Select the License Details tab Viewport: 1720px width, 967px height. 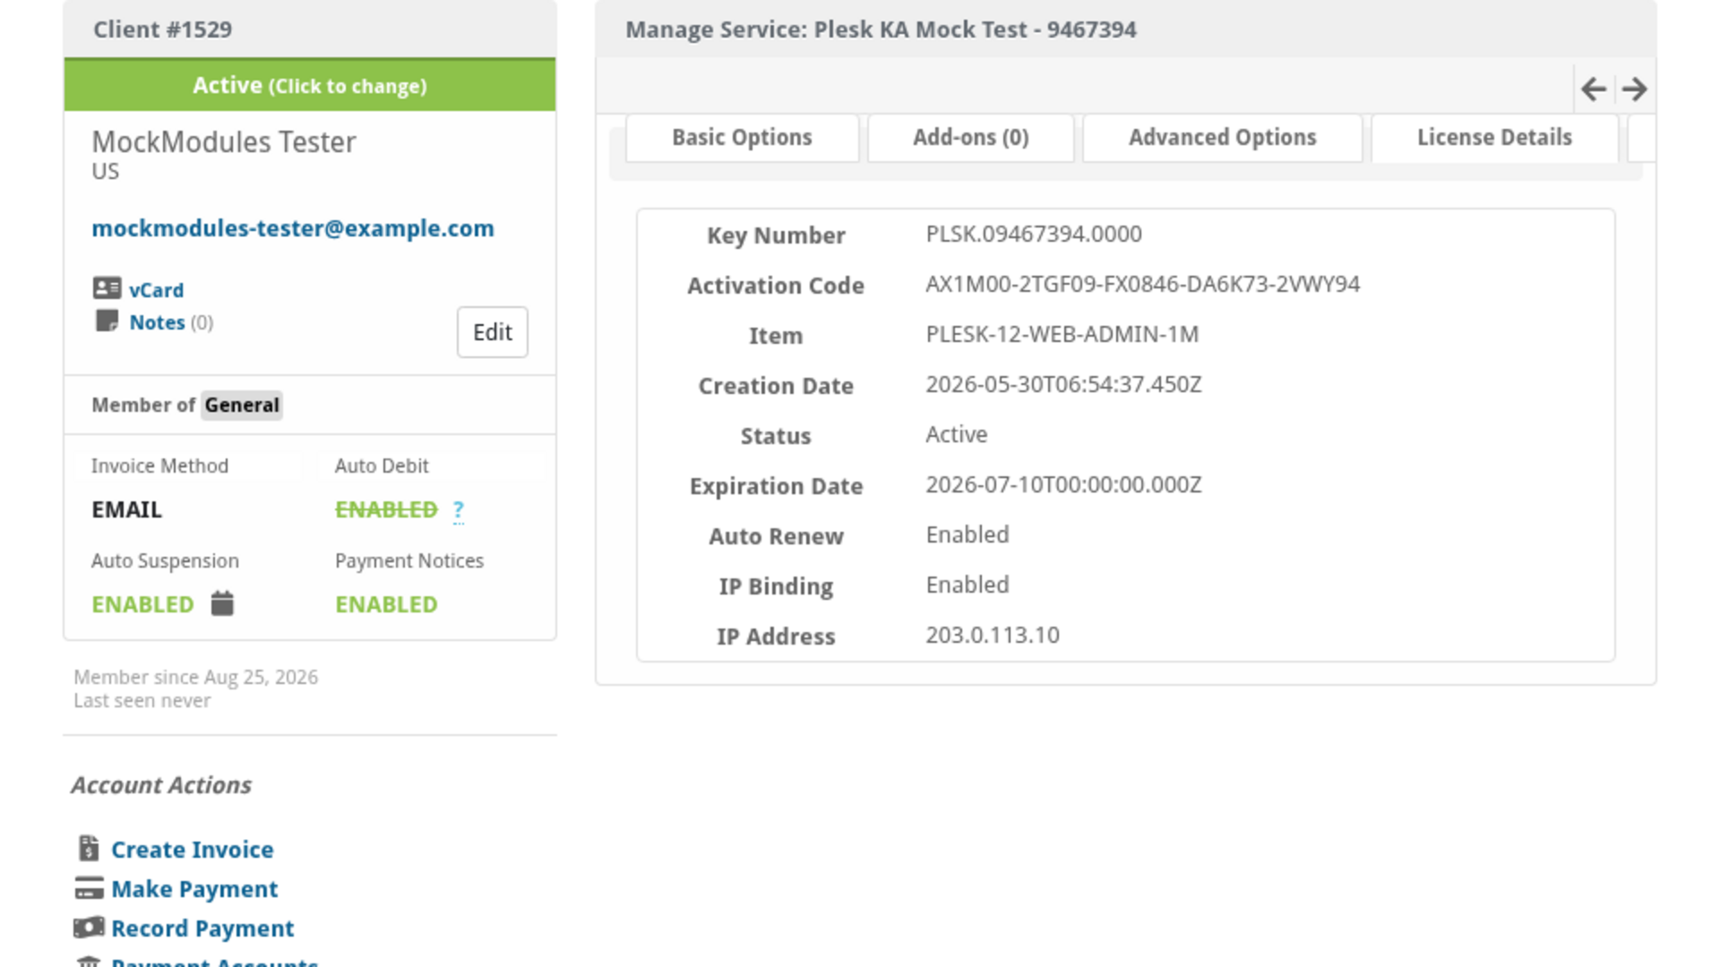pos(1494,138)
